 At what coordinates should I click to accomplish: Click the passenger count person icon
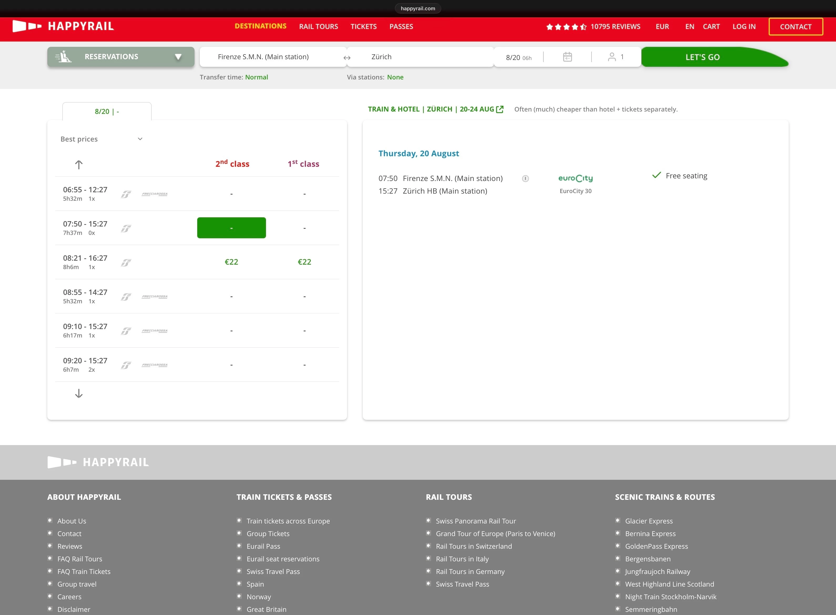(612, 57)
